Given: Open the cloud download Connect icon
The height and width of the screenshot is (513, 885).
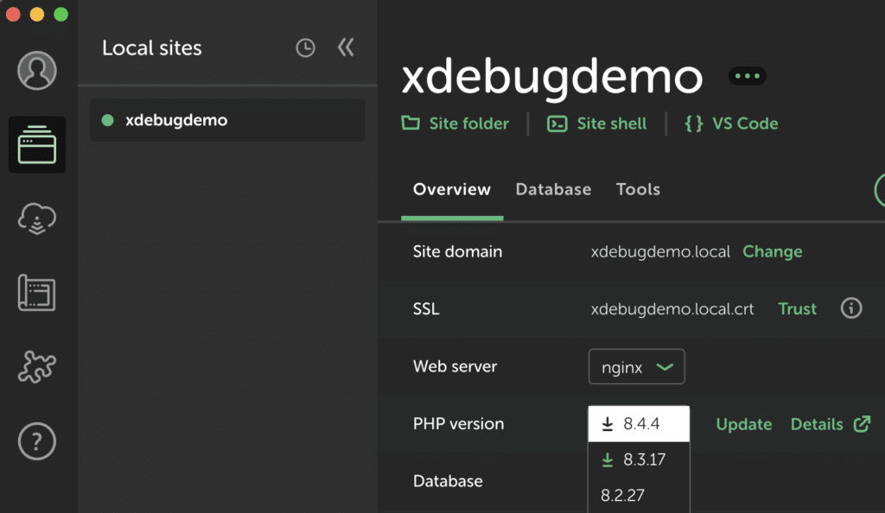Looking at the screenshot, I should pos(36,218).
